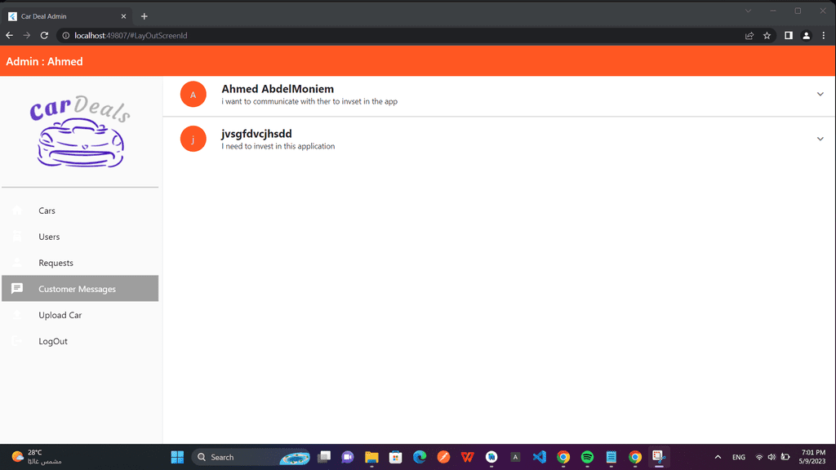Share this page via the share icon

(749, 36)
